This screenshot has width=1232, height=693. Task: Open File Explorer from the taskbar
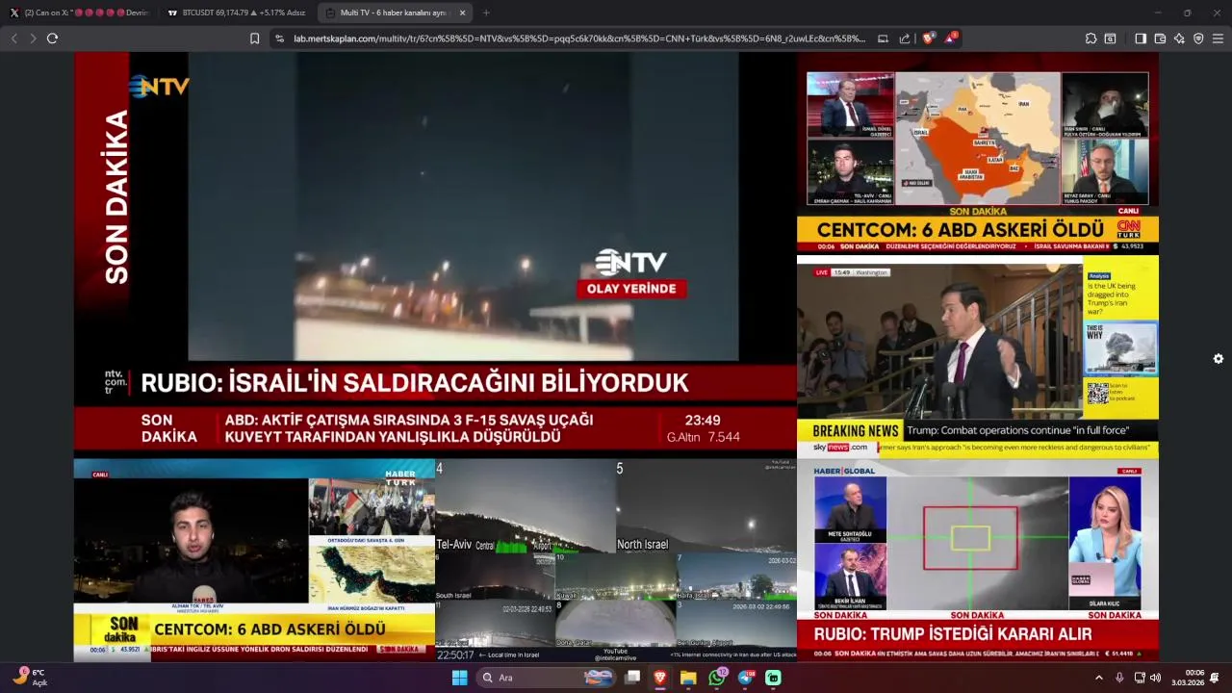pyautogui.click(x=688, y=678)
